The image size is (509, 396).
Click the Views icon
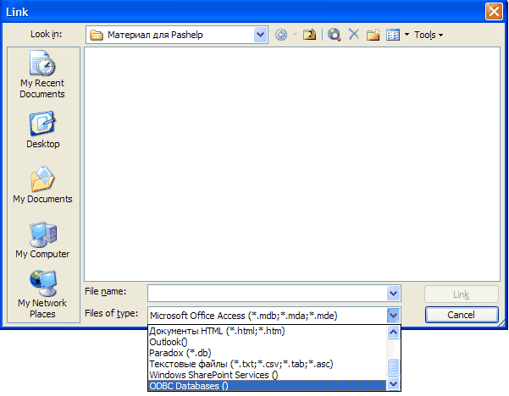[x=393, y=35]
